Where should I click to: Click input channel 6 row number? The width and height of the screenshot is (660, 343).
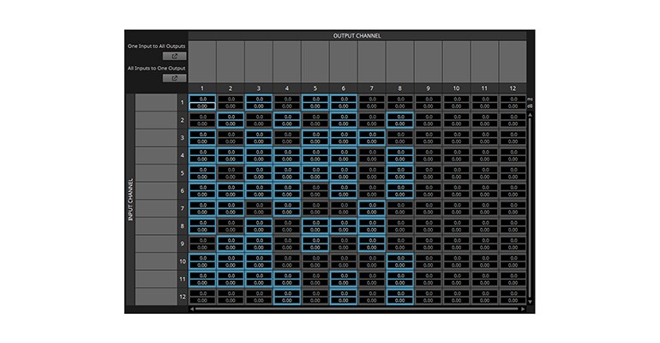pos(182,190)
